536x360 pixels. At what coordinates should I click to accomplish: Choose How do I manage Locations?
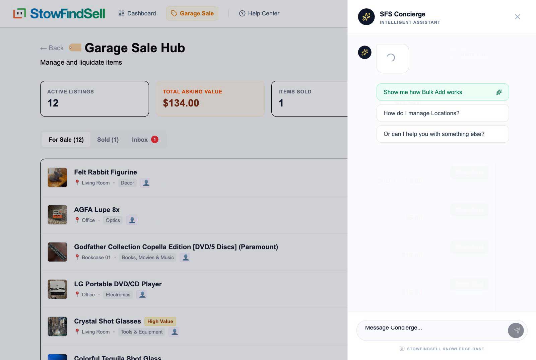click(x=443, y=113)
